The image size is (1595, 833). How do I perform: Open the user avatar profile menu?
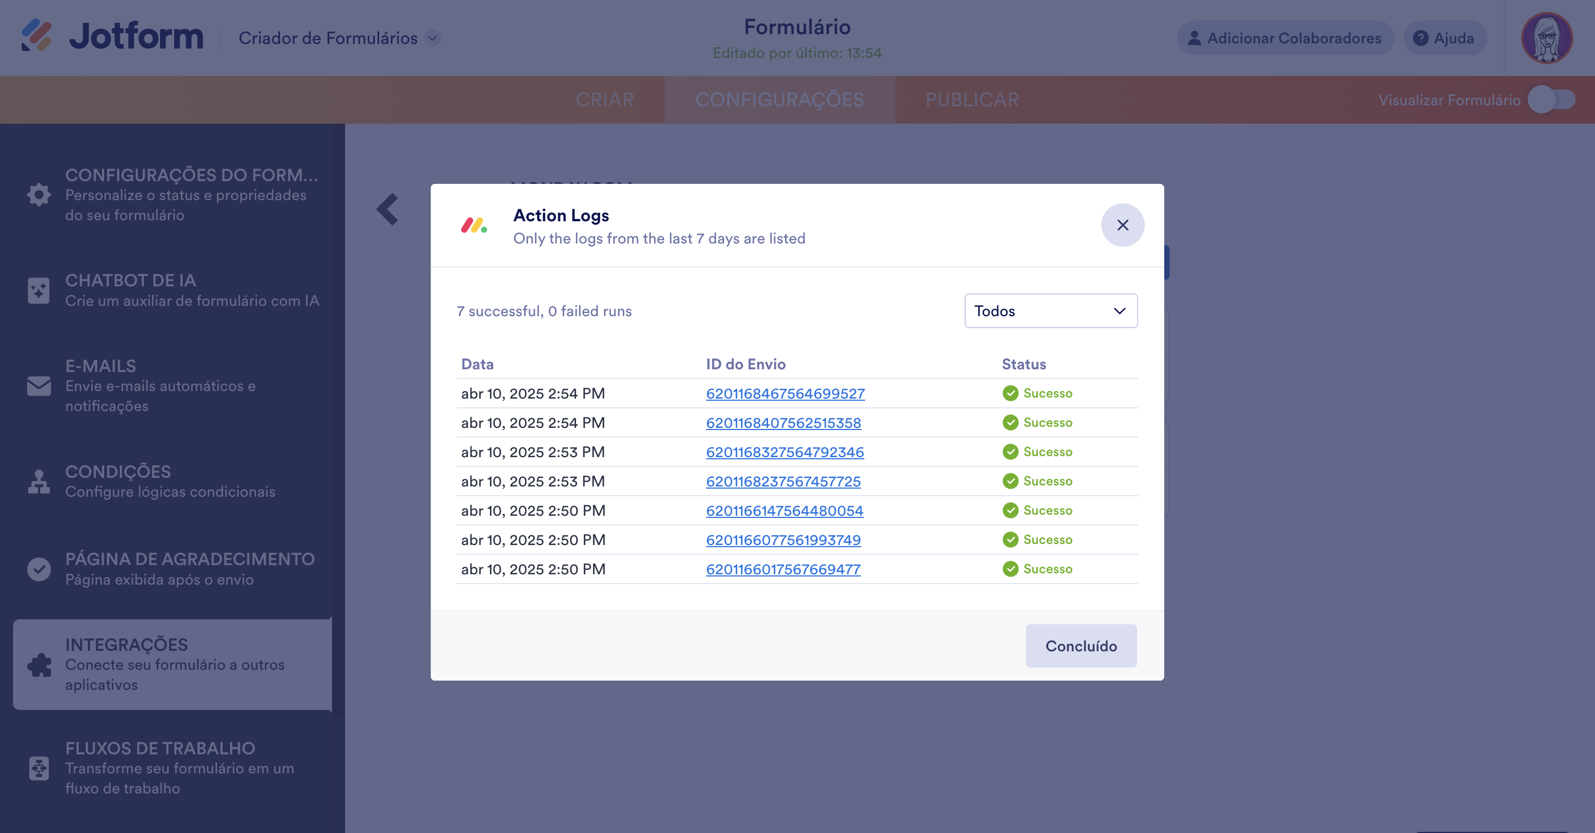point(1547,39)
